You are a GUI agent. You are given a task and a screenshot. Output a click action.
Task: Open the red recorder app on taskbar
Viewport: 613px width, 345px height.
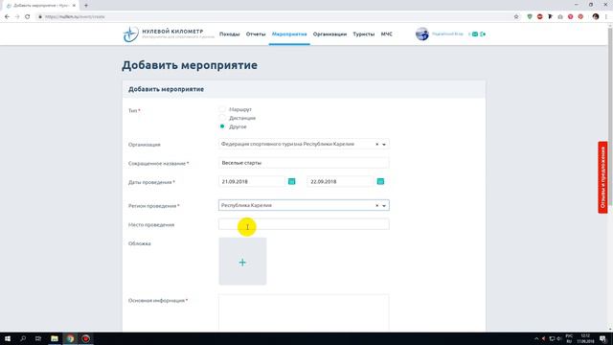coord(85,338)
